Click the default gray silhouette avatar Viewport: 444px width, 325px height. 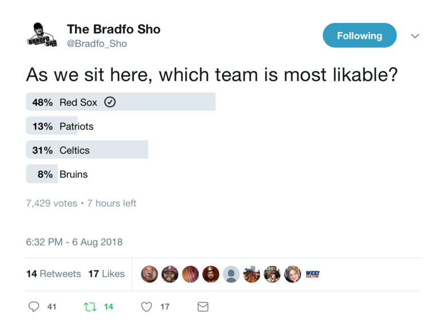(231, 274)
